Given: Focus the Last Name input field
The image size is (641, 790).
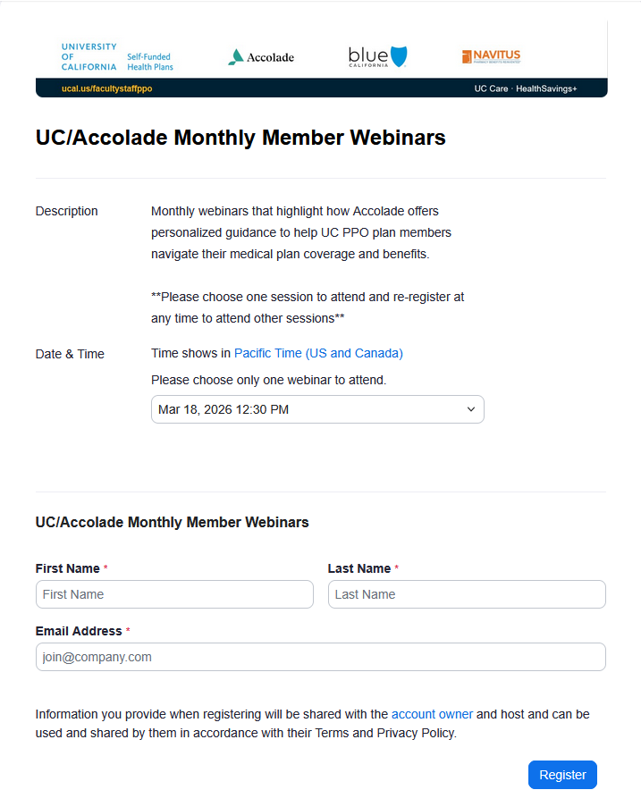Looking at the screenshot, I should 467,594.
